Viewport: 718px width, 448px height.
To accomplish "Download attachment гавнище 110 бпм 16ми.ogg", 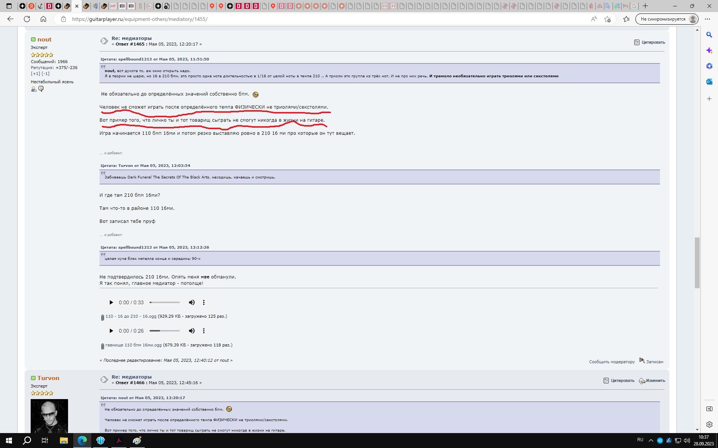I will pyautogui.click(x=133, y=345).
